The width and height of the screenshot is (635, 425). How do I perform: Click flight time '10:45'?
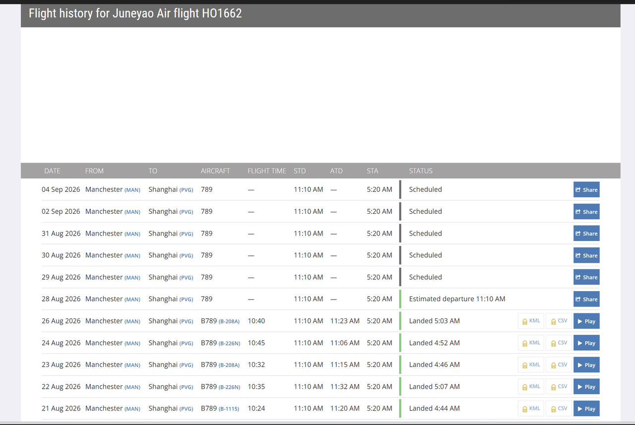[256, 343]
